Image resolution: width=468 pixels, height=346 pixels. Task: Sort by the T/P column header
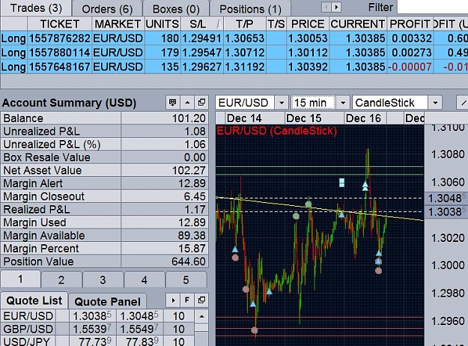coord(244,24)
